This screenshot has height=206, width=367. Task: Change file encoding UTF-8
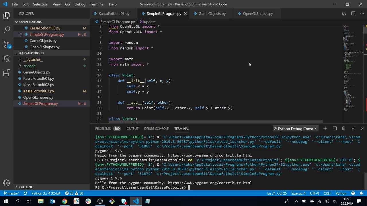point(314,193)
